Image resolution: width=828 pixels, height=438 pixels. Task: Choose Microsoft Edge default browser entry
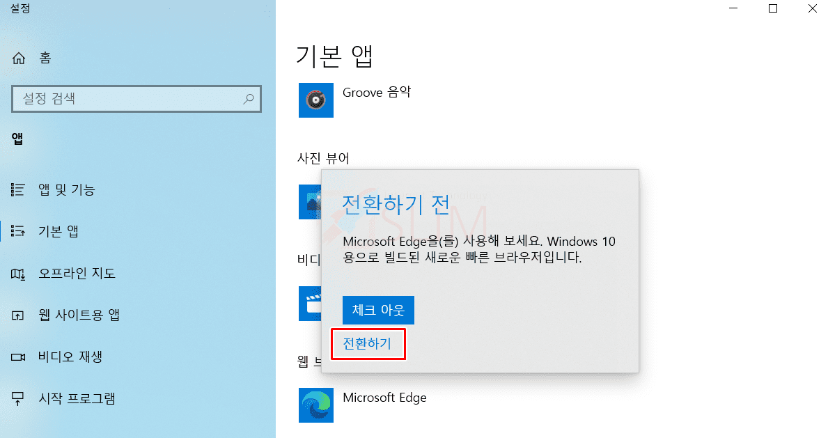click(x=384, y=398)
